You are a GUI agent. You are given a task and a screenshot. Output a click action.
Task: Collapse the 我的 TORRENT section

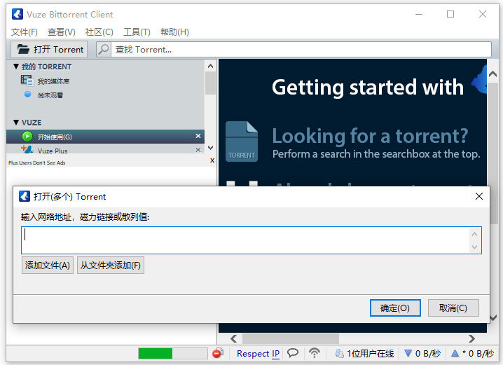16,67
